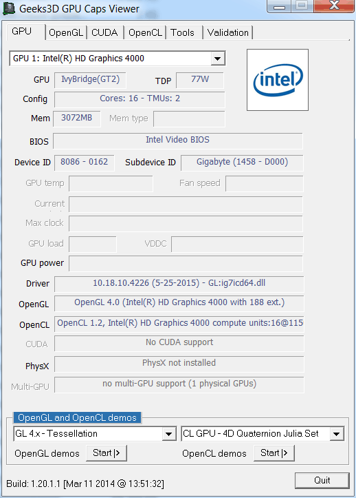Open the OpenCL tab
This screenshot has width=356, height=498.
tap(145, 32)
